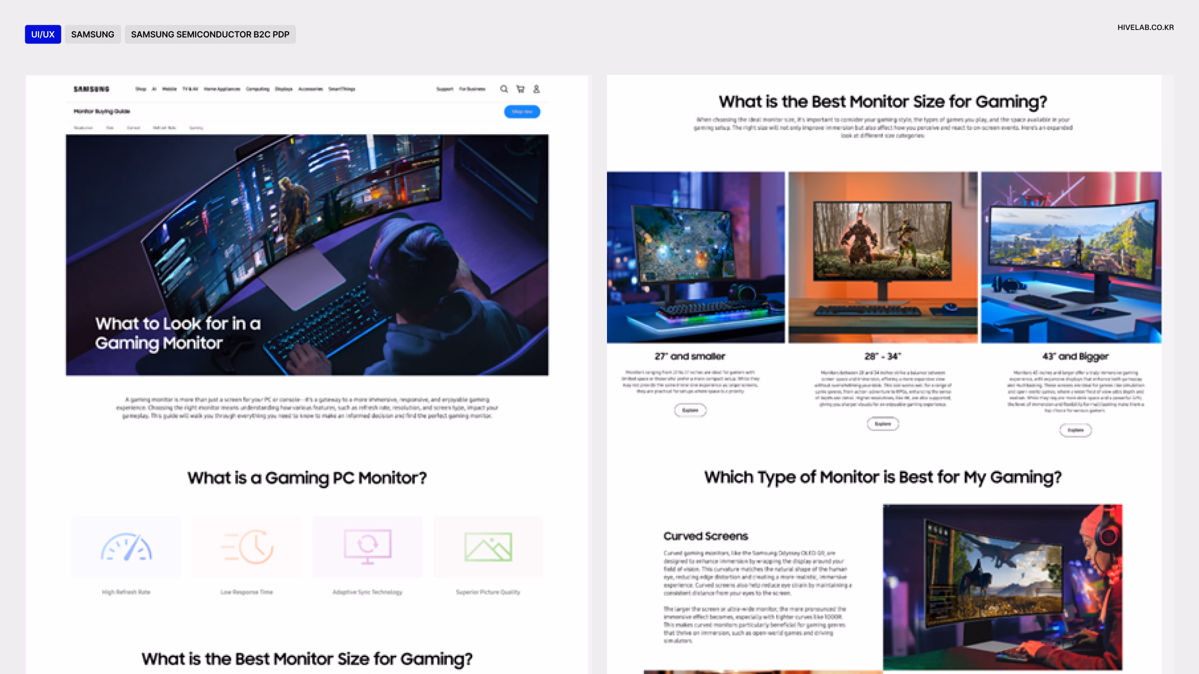Open the 28" - 34" monitor image
The image size is (1199, 674).
pyautogui.click(x=883, y=257)
